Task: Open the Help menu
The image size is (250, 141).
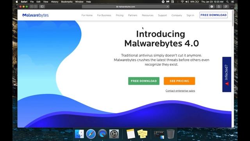Action: [89, 2]
